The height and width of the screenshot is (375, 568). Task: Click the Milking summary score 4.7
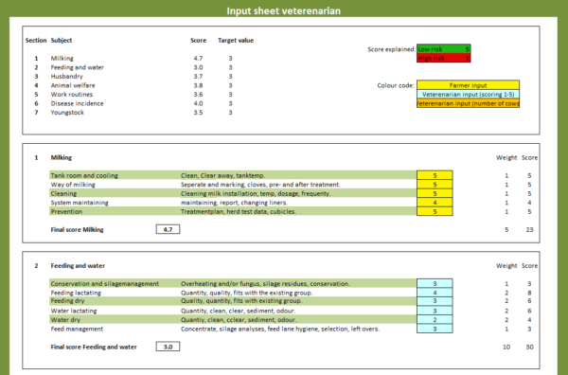(198, 59)
